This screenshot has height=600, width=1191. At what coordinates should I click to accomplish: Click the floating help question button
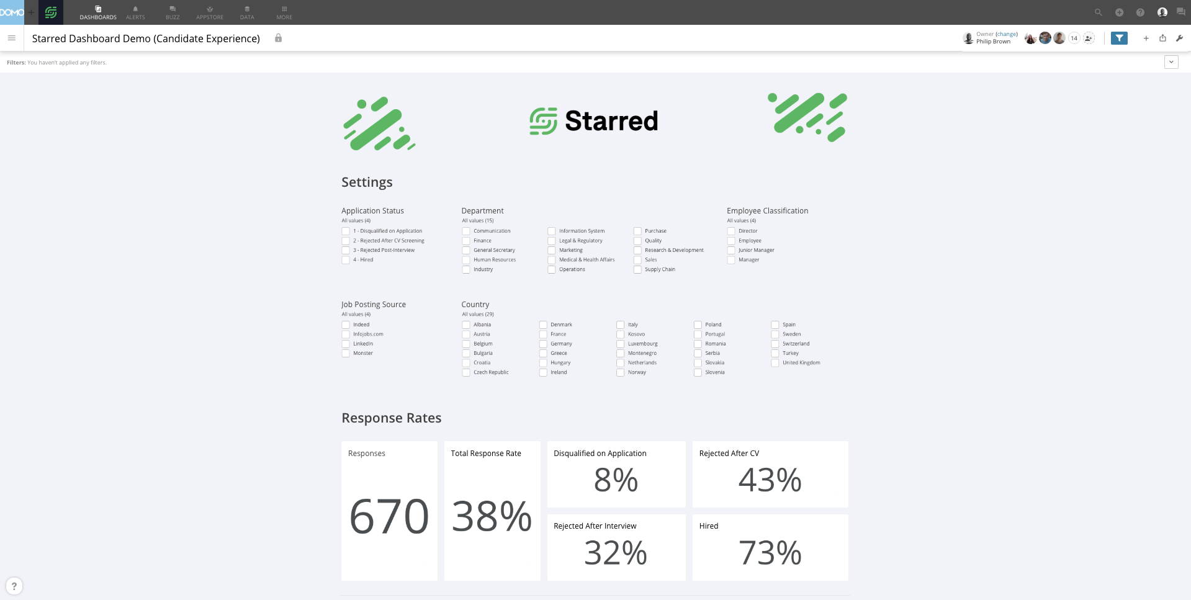coord(14,586)
